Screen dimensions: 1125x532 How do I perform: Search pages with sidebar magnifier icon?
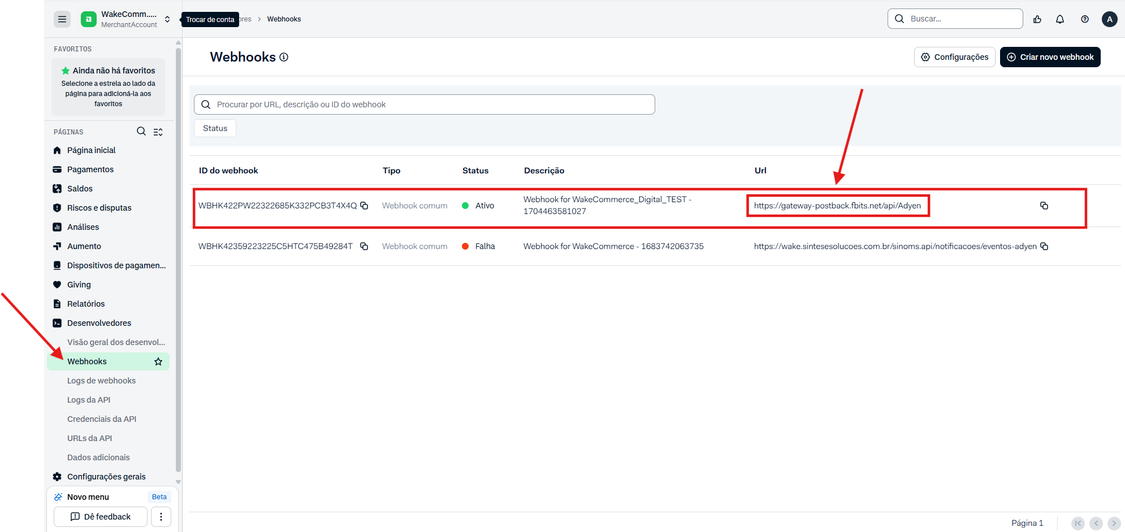[141, 132]
